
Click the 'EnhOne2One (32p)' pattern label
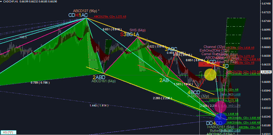(x=214, y=50)
